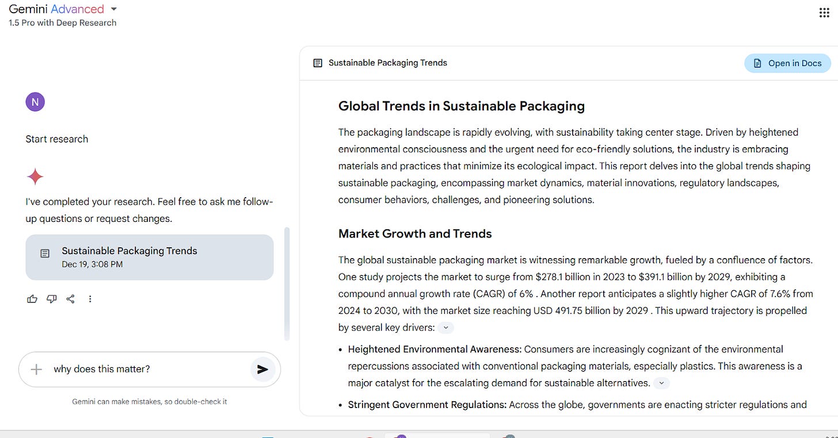Image resolution: width=838 pixels, height=438 pixels.
Task: Expand the chevron after 'sustainable alternatives'
Action: [661, 383]
